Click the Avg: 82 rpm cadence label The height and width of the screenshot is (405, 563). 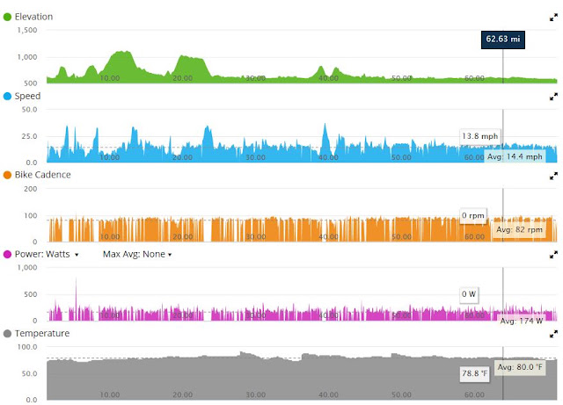click(x=519, y=229)
